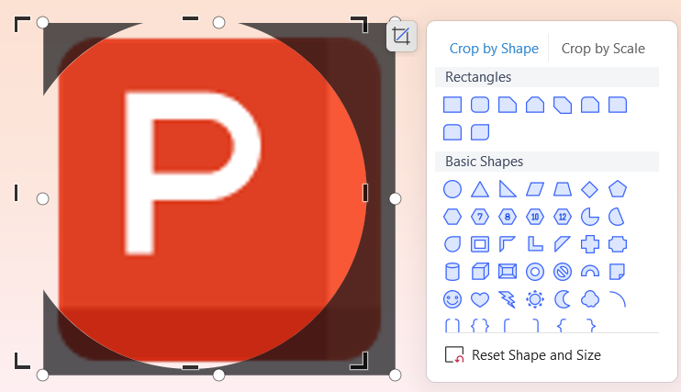
Task: Choose the hexagon shape
Action: coord(452,217)
